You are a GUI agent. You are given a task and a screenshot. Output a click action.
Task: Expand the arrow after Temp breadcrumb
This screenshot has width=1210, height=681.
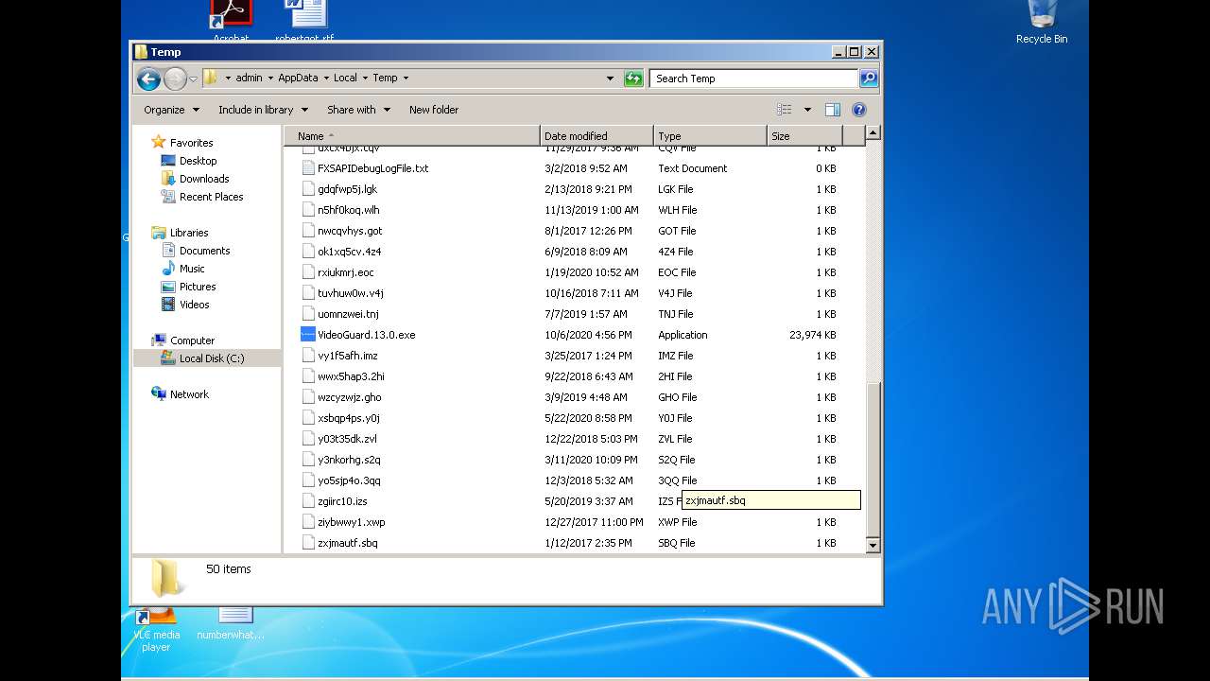(406, 78)
